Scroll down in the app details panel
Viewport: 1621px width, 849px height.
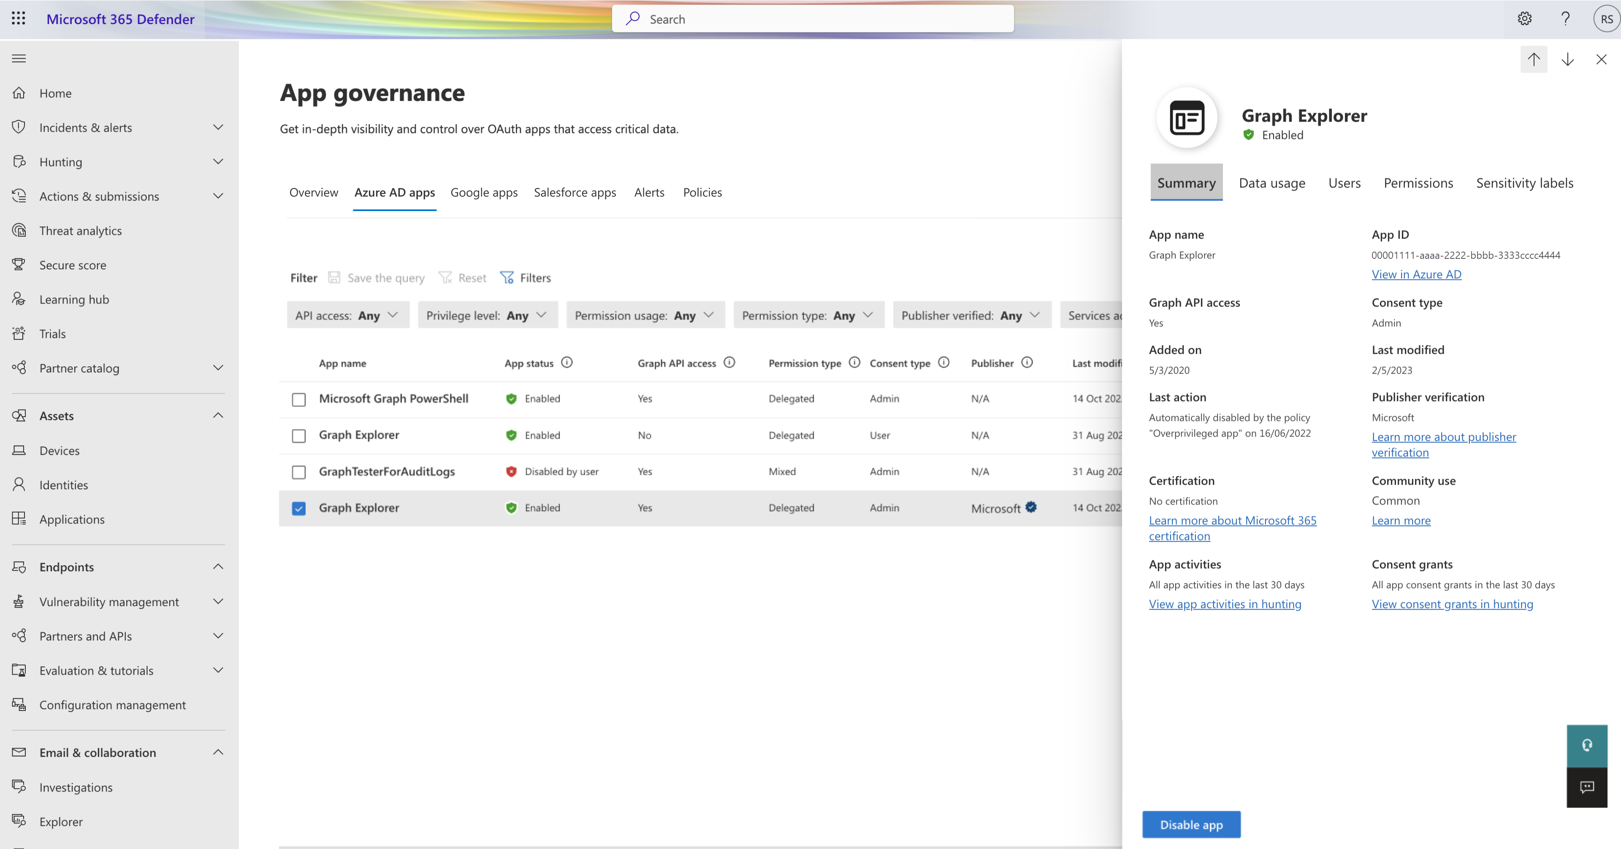1567,59
